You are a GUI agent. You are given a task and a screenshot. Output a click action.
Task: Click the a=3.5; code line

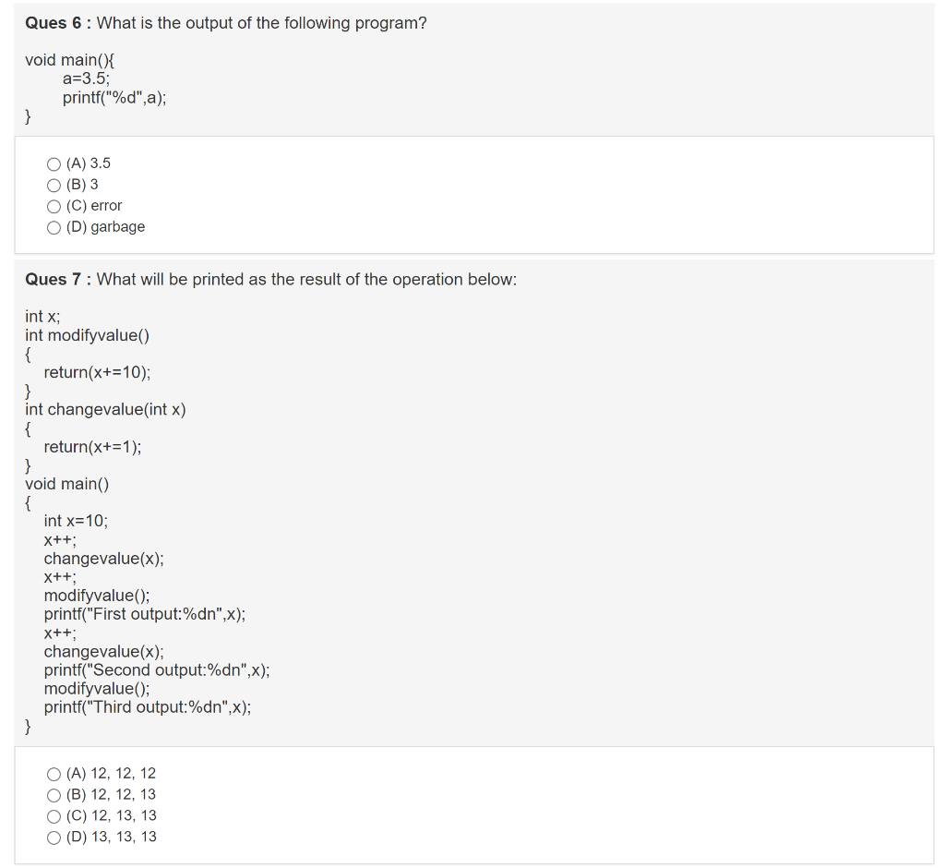coord(86,78)
